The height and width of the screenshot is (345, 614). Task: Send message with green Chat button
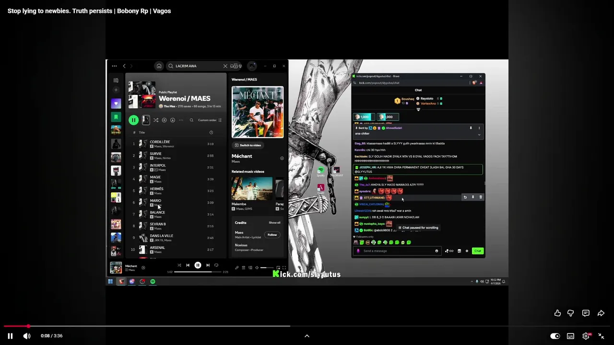click(478, 251)
